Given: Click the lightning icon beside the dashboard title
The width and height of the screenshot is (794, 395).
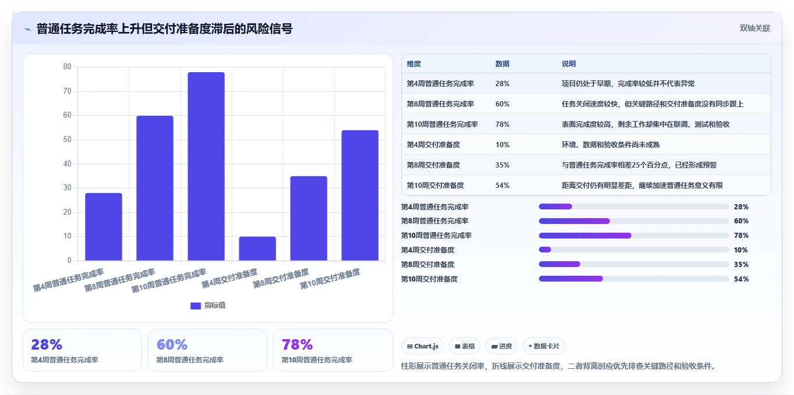Looking at the screenshot, I should pos(28,29).
